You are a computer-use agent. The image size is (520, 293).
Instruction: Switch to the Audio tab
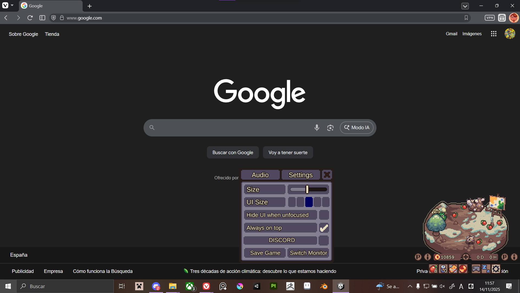click(260, 175)
